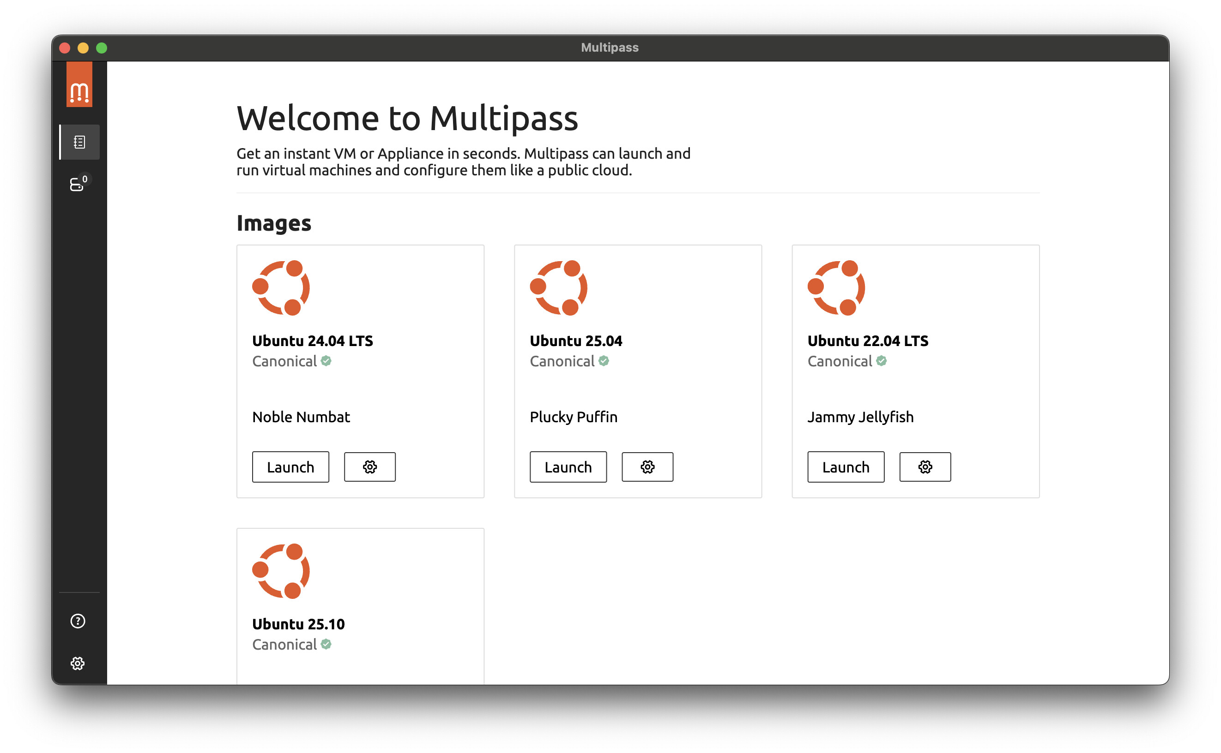This screenshot has width=1221, height=753.
Task: Click the Images section heading
Action: coord(273,223)
